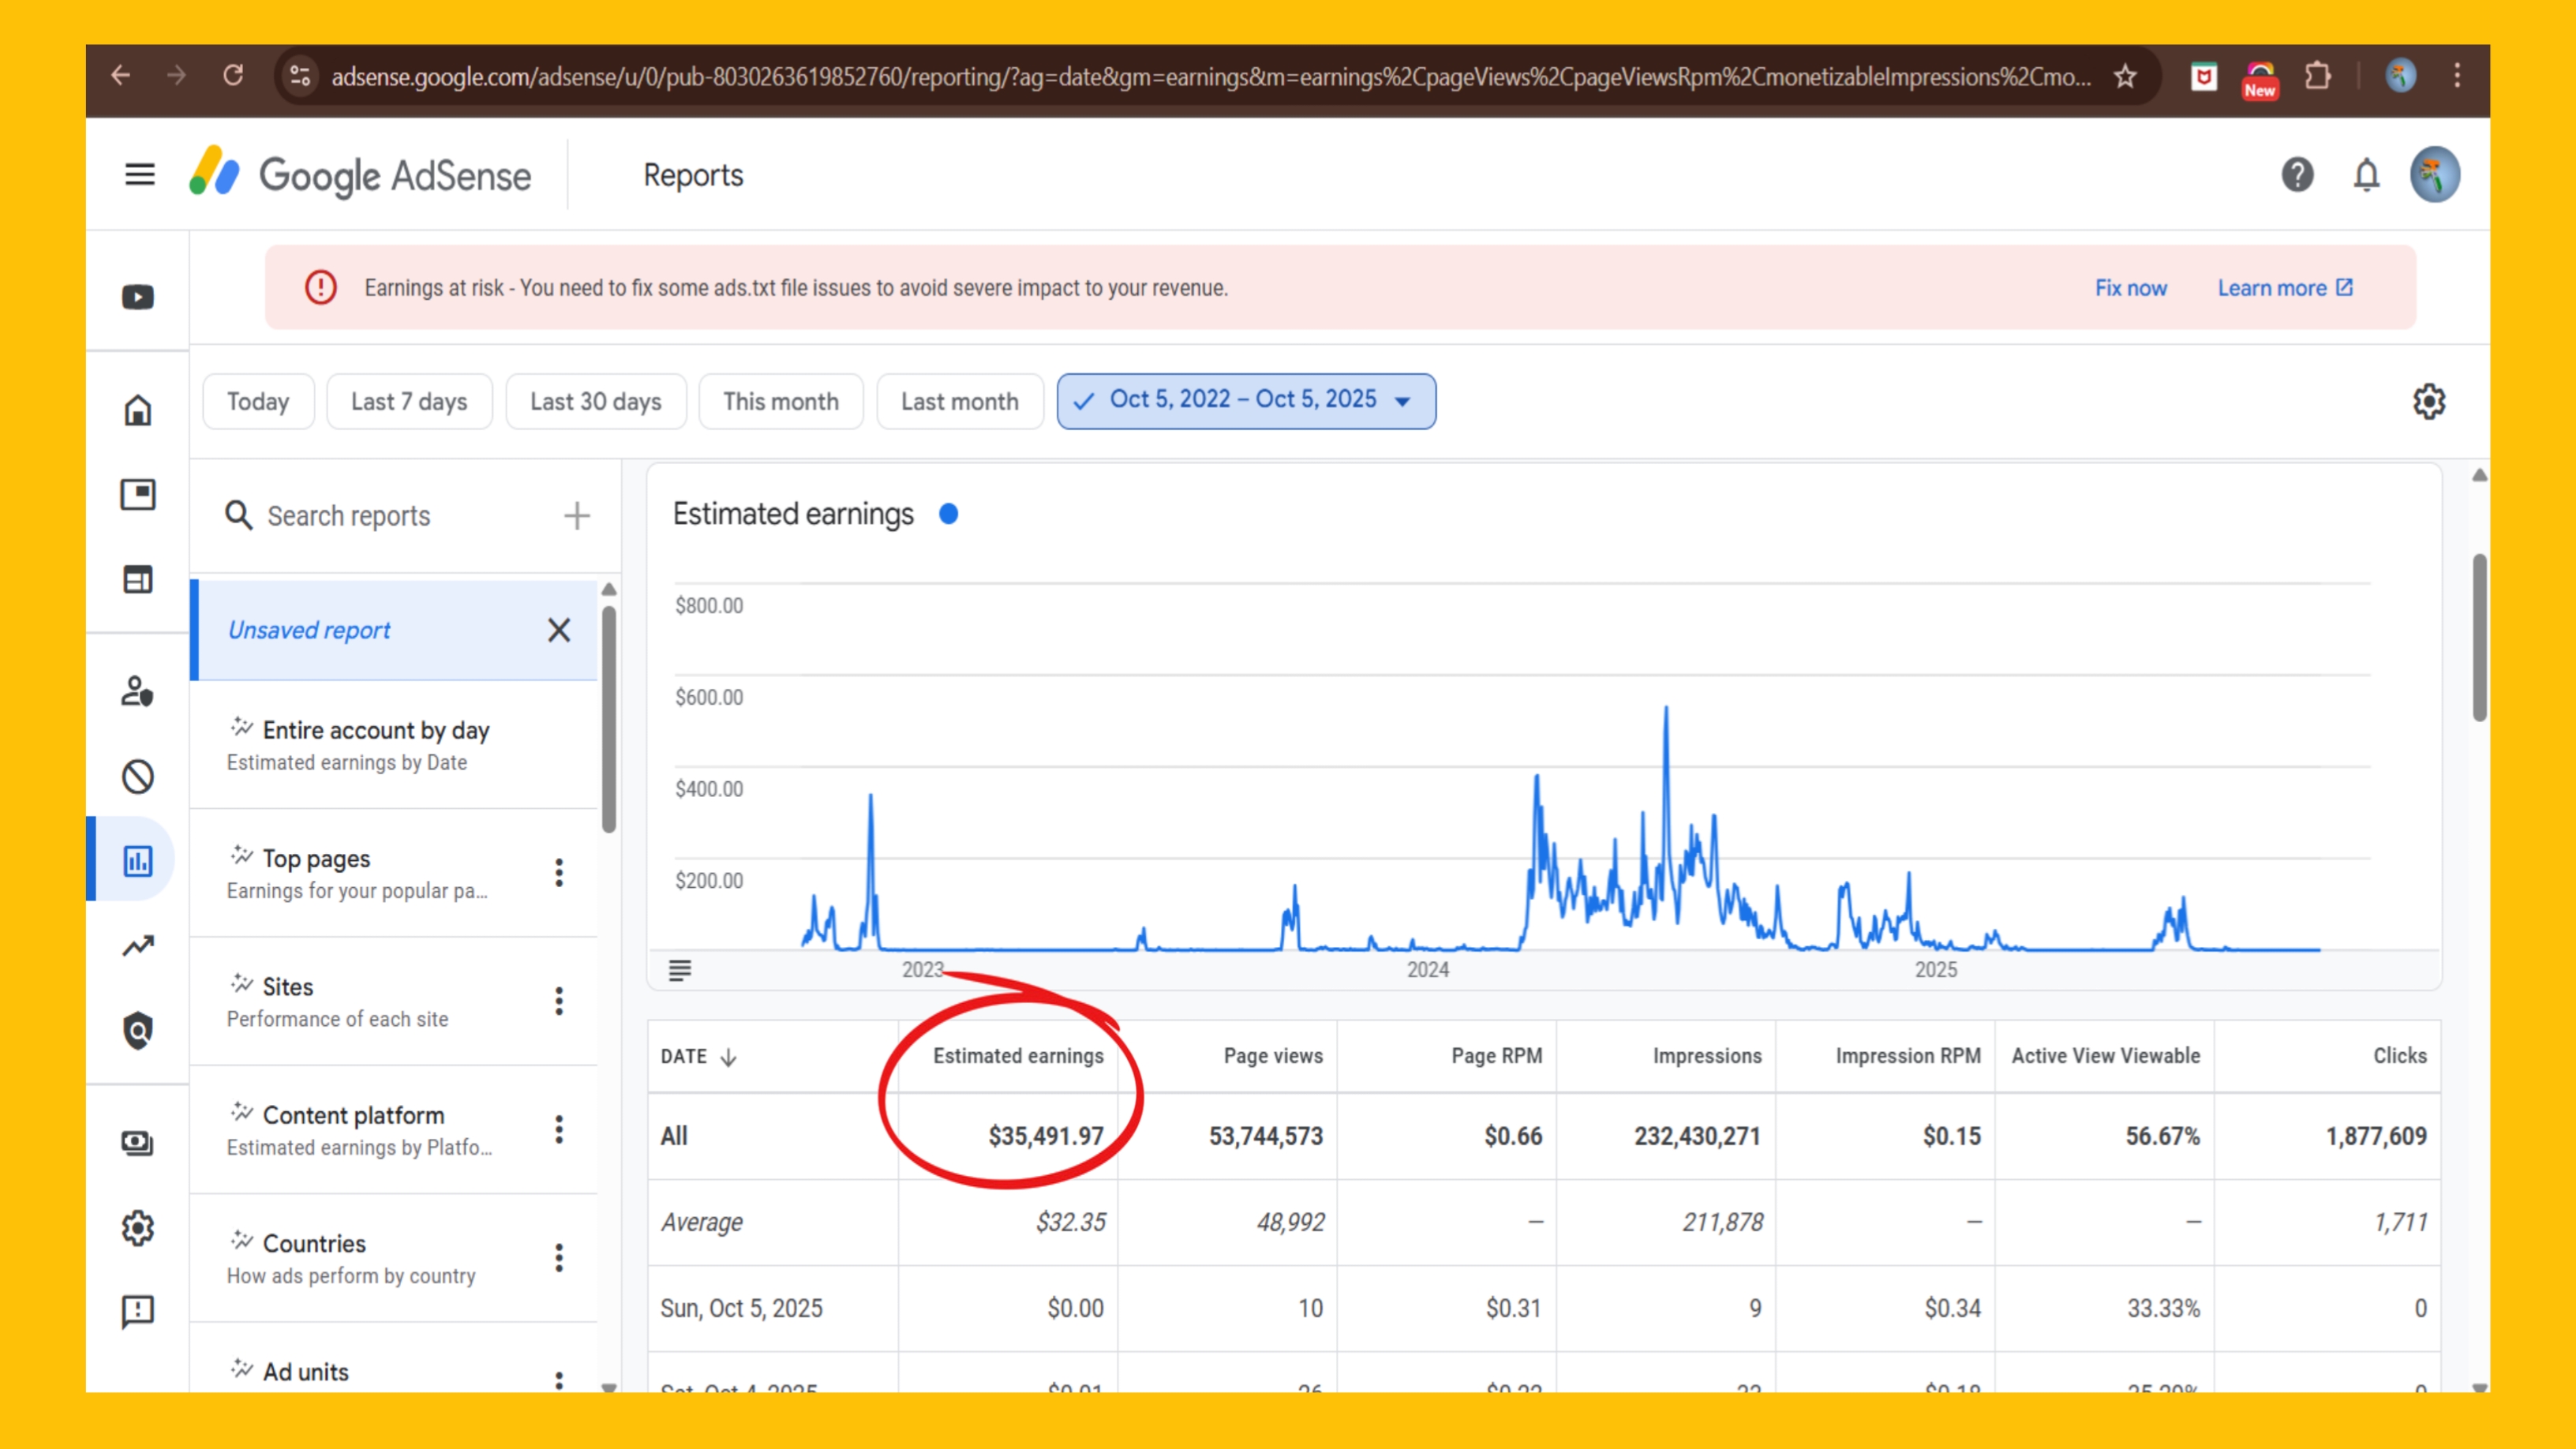Click the Reports icon in sidebar
Screen dimensions: 2576x1449
pyautogui.click(x=138, y=860)
